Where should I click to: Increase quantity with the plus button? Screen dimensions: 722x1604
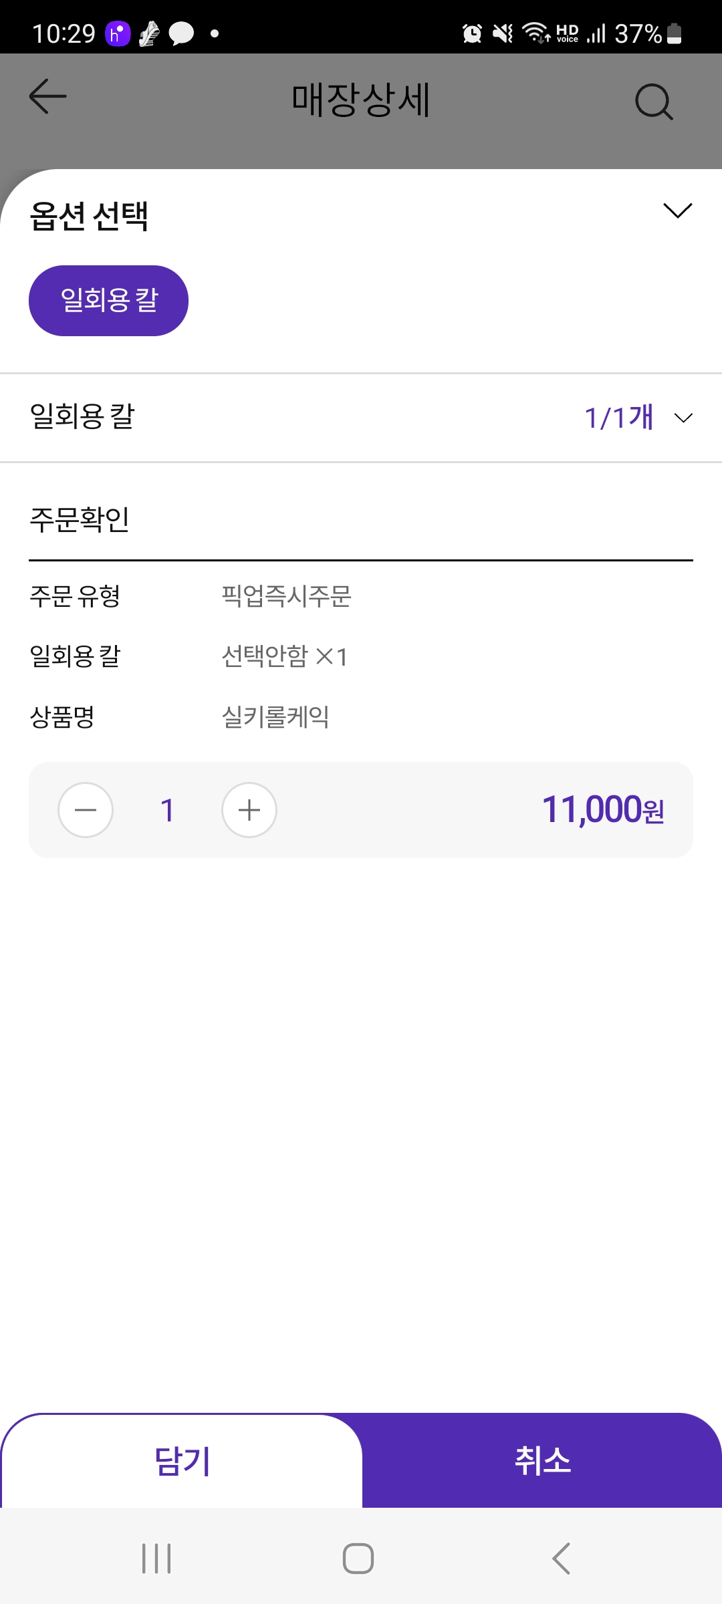click(x=249, y=810)
